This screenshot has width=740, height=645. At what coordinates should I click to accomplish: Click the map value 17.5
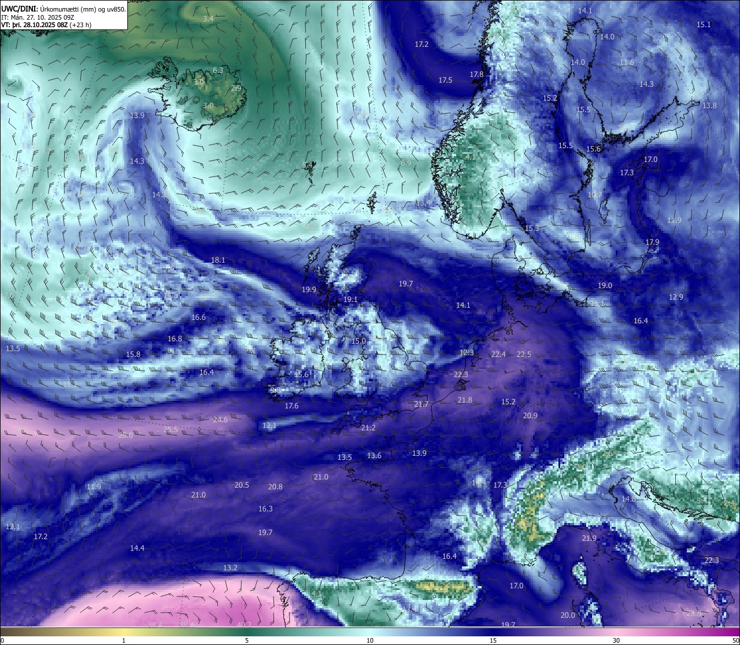click(x=445, y=80)
